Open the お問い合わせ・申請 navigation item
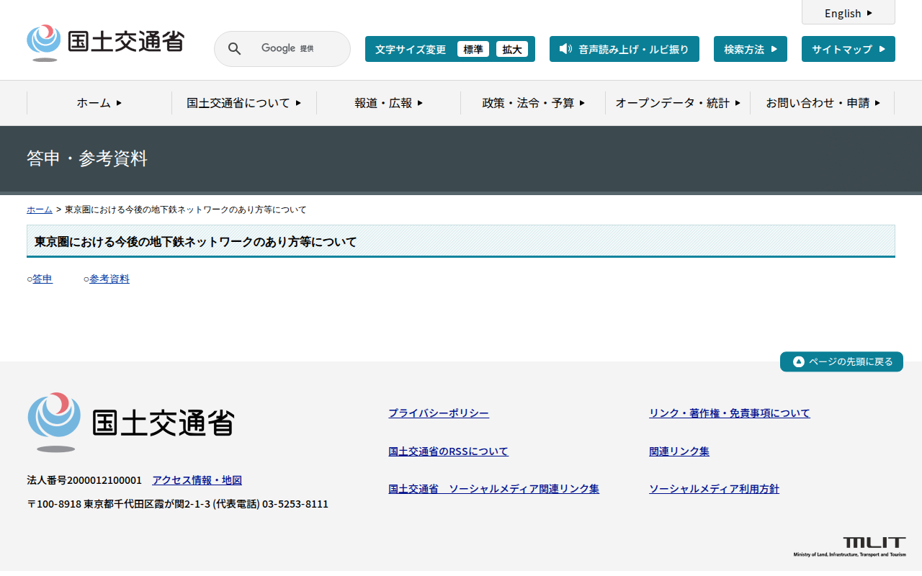 (x=823, y=103)
